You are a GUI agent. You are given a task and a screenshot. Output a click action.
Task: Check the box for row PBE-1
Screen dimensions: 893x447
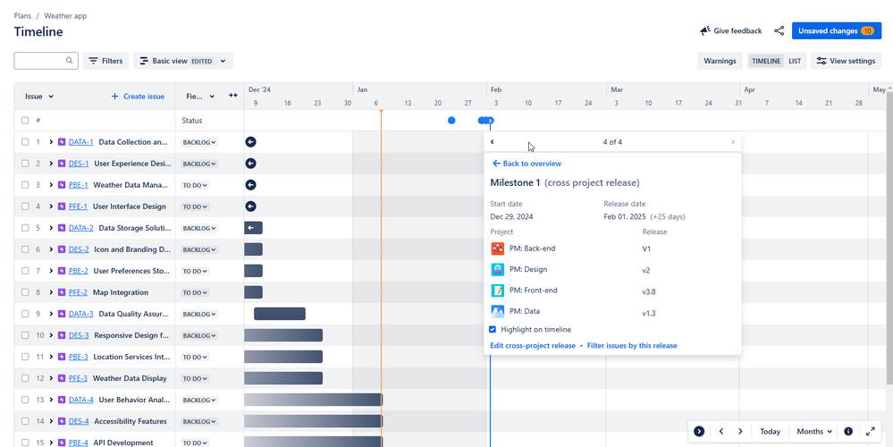coord(25,185)
